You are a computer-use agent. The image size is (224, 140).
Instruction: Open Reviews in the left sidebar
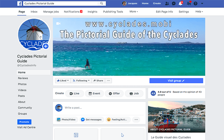click(x=23, y=78)
